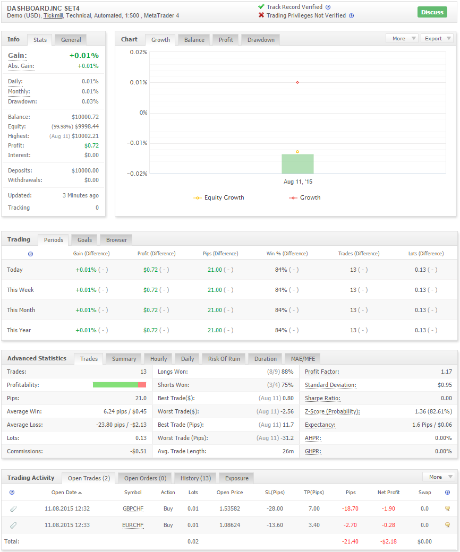This screenshot has height=552, width=460.
Task: Select Risk Of Ruin tab
Action: pyautogui.click(x=224, y=359)
